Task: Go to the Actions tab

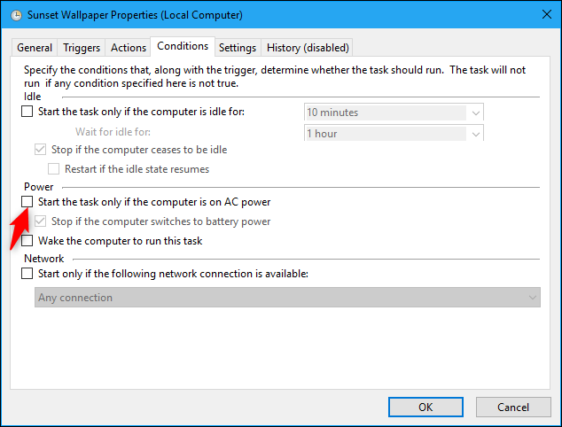Action: [x=128, y=48]
